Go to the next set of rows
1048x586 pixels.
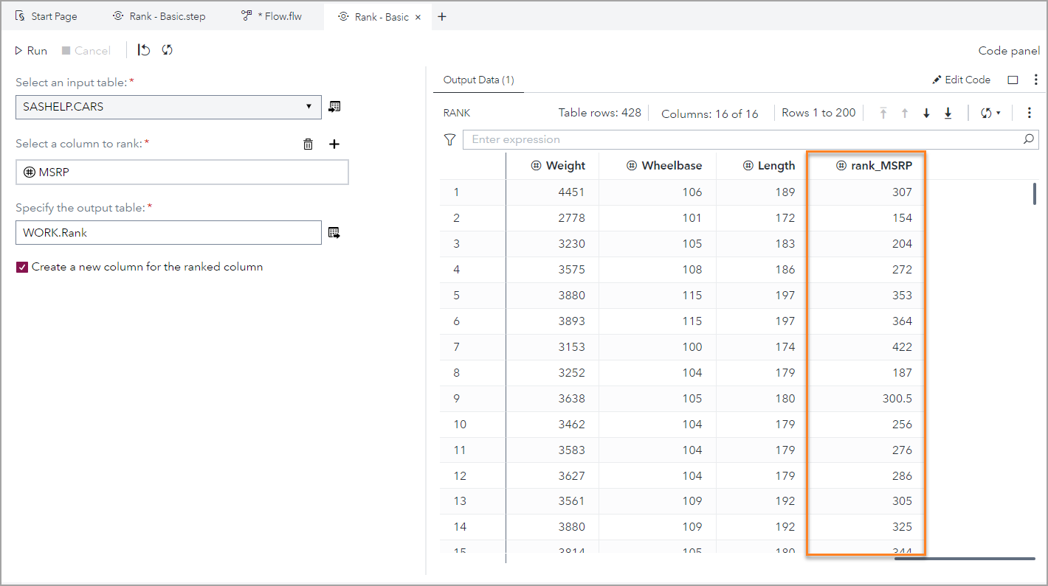coord(926,112)
